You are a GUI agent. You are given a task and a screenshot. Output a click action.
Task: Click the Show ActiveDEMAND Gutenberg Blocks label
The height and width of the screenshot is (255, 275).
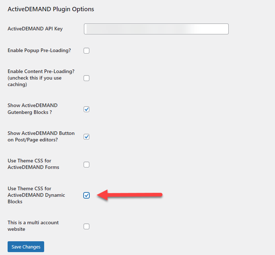(33, 109)
